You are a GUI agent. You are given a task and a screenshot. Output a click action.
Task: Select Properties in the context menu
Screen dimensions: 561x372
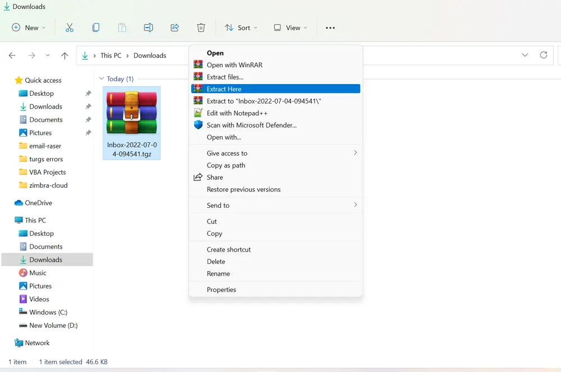221,290
